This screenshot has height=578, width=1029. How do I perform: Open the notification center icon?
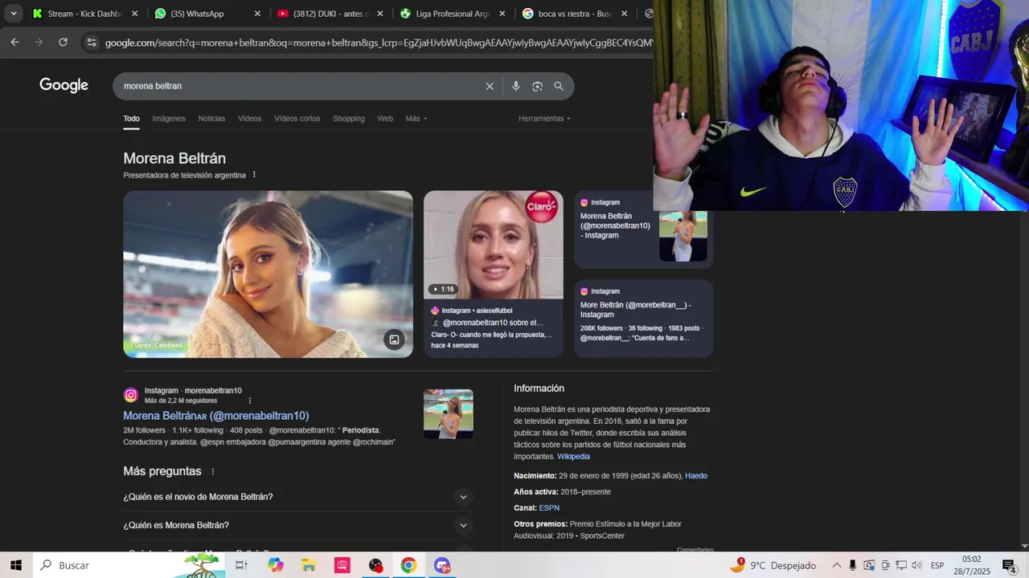click(1009, 565)
